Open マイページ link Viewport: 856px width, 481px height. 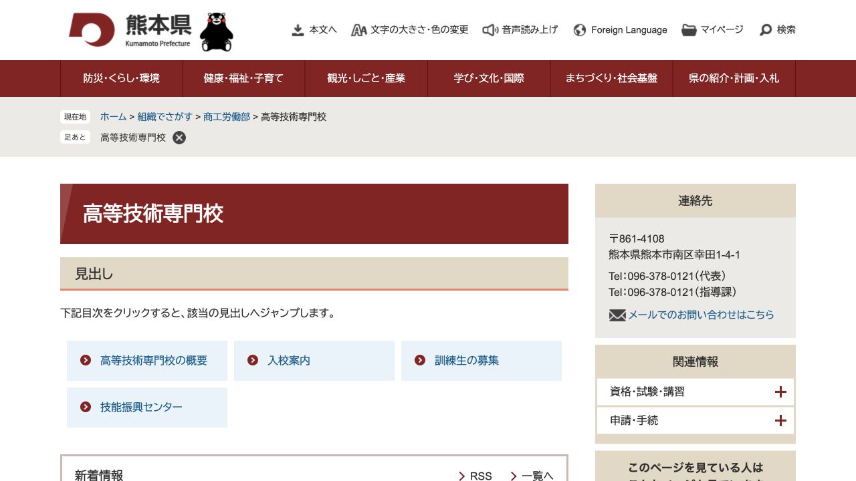[x=722, y=30]
